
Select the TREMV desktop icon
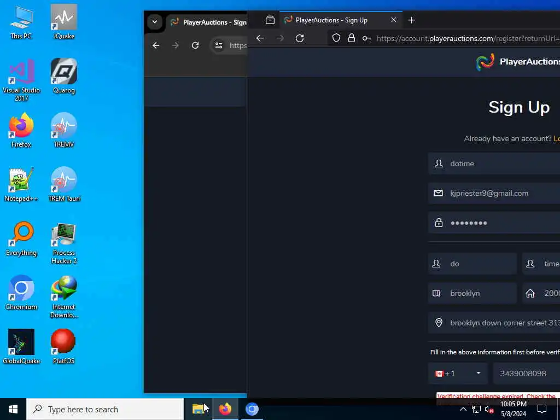[63, 130]
